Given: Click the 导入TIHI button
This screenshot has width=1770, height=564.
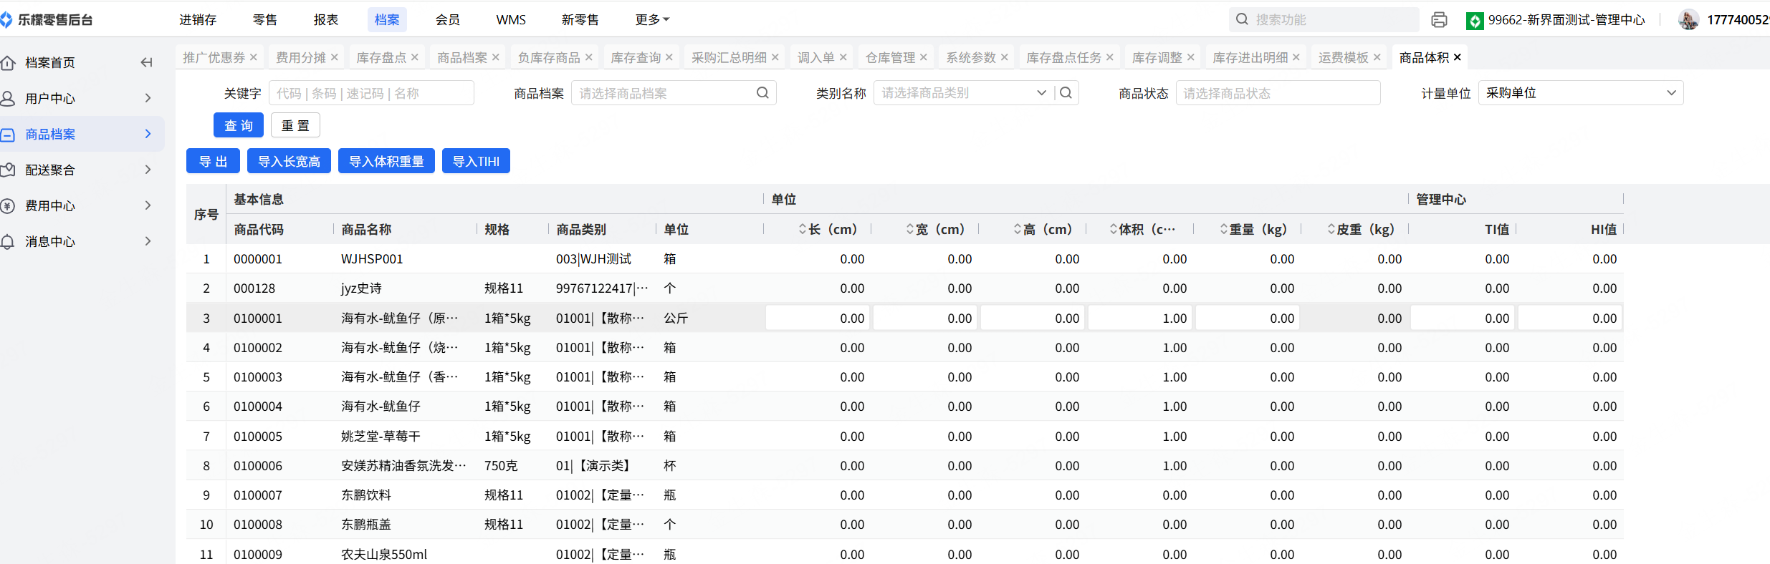Looking at the screenshot, I should pos(476,161).
